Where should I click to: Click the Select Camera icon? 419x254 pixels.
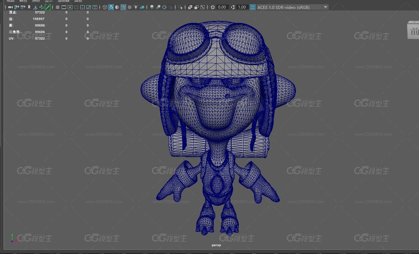(10, 7)
